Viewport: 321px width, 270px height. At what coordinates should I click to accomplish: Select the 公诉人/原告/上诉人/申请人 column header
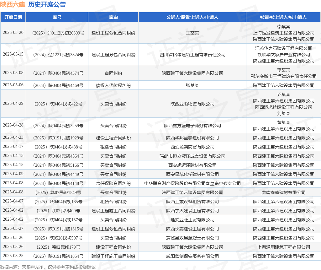(192, 17)
